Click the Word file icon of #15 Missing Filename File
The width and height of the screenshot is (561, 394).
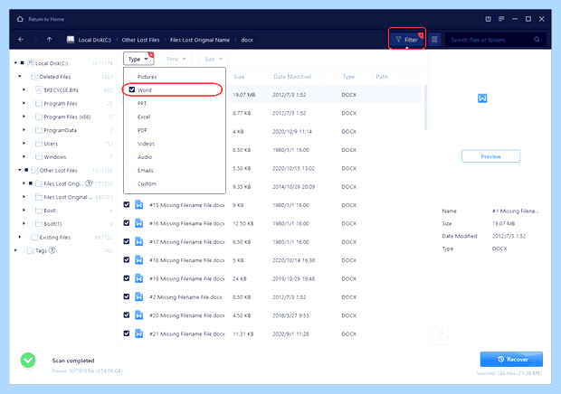pos(138,205)
